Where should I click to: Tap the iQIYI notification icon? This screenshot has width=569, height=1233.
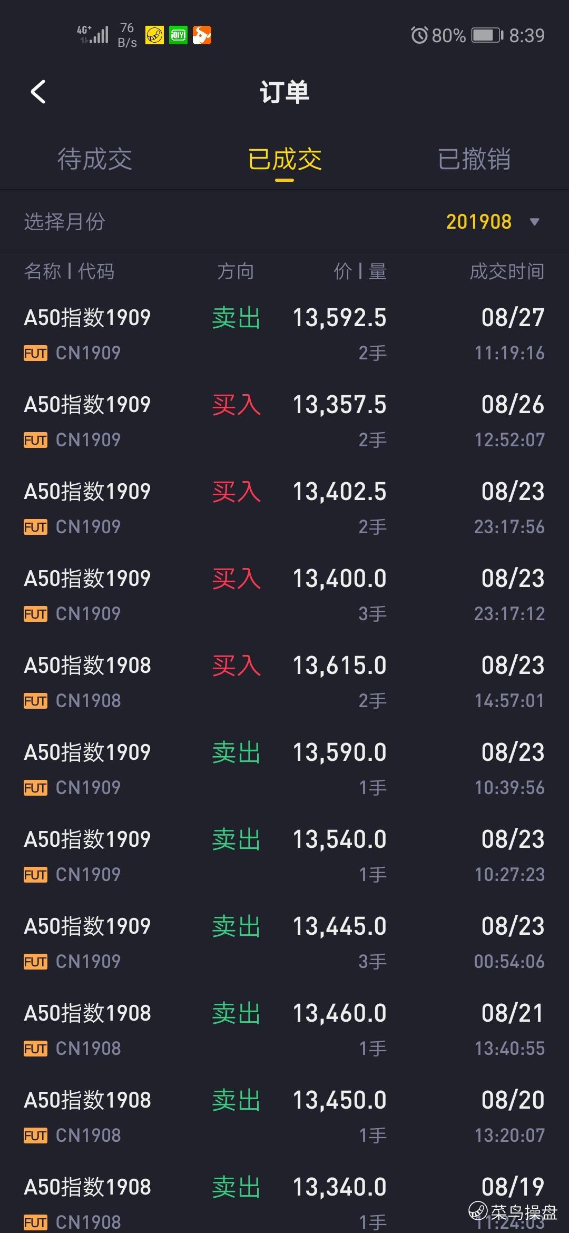[178, 35]
